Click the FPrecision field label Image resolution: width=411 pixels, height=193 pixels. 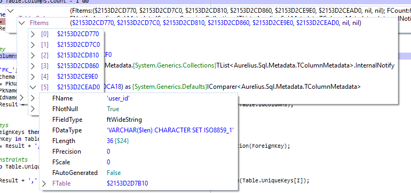point(67,152)
